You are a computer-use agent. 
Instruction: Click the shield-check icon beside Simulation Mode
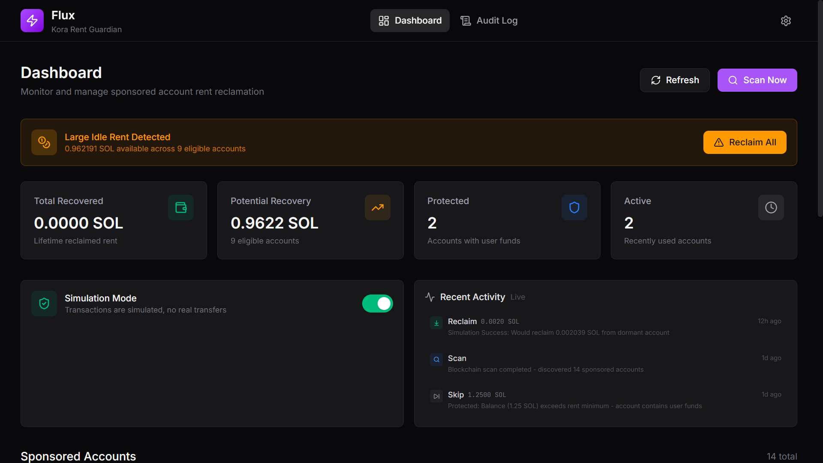pos(44,304)
